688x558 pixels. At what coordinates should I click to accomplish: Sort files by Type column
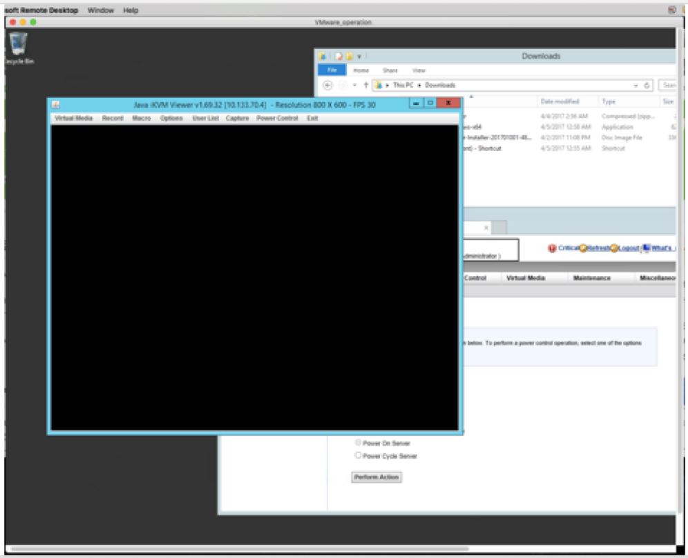click(x=609, y=101)
